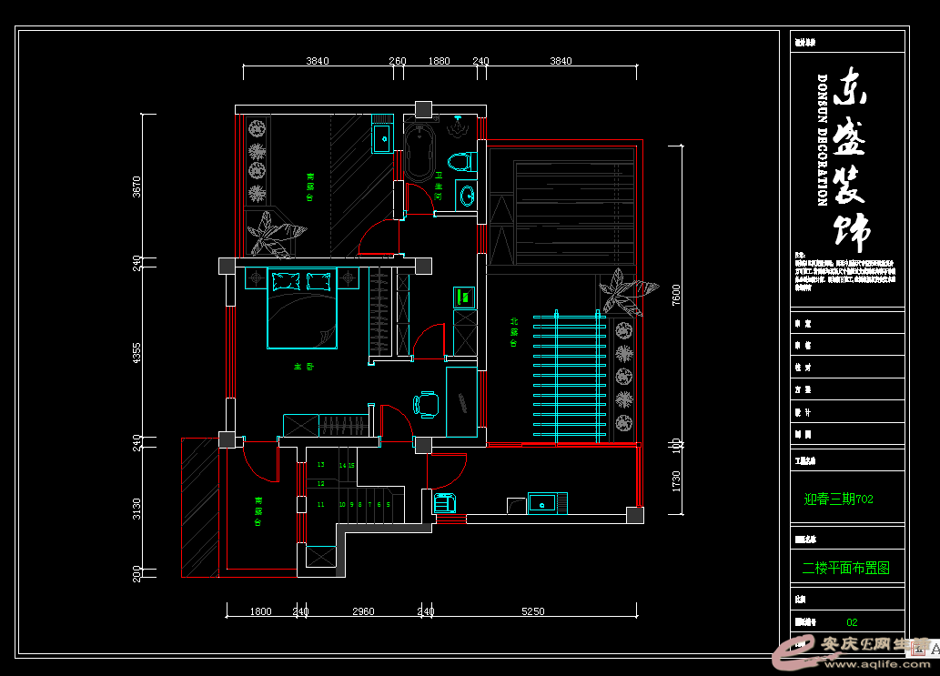Click drawing number 02 in title block
The image size is (940, 676).
(852, 622)
